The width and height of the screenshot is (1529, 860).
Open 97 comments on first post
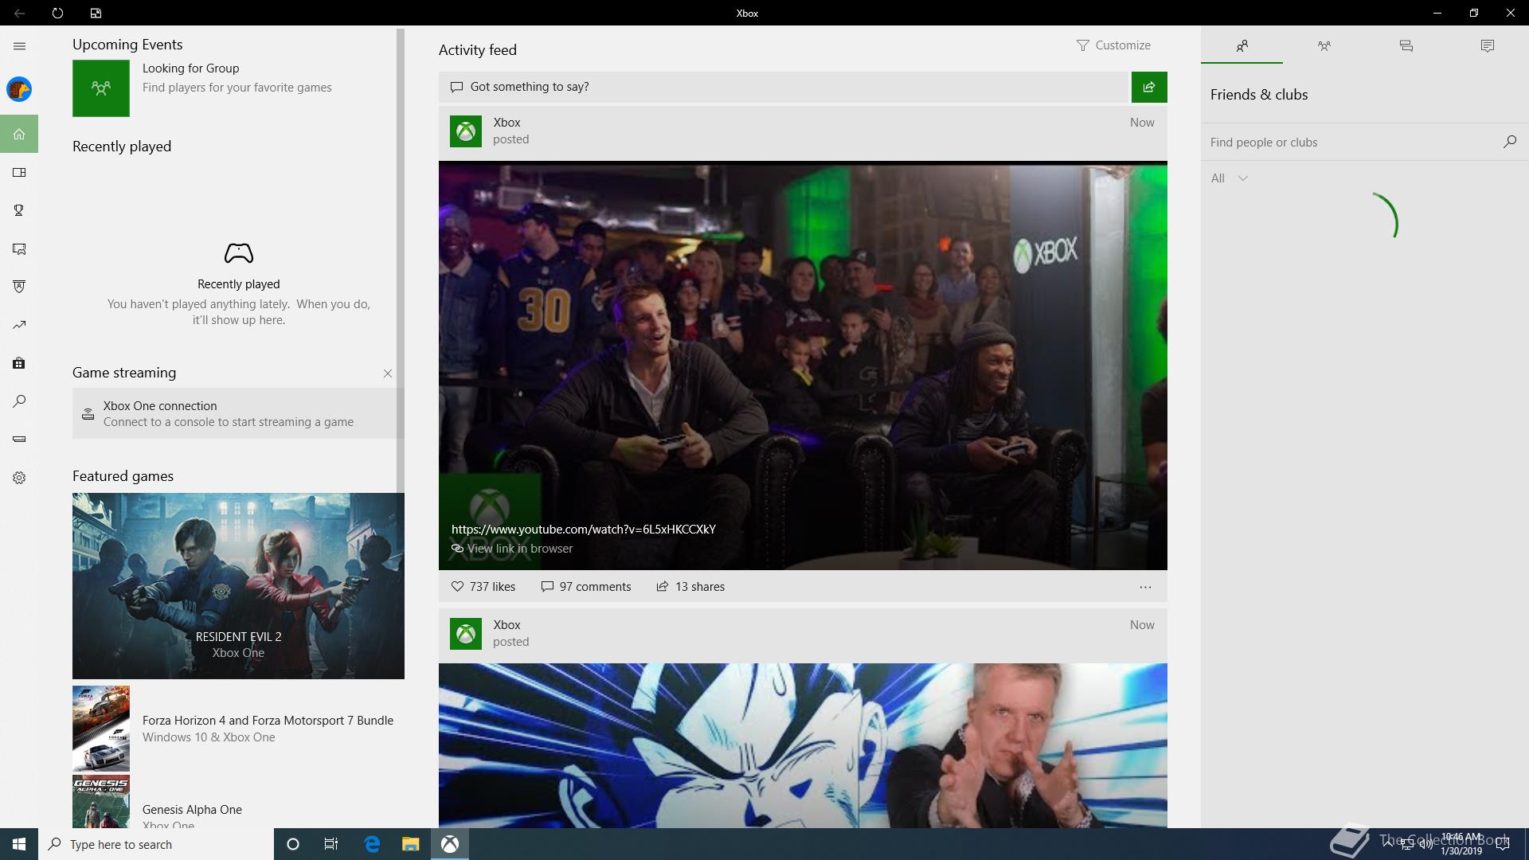(x=586, y=587)
